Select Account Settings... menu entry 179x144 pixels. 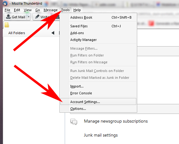click(98, 101)
